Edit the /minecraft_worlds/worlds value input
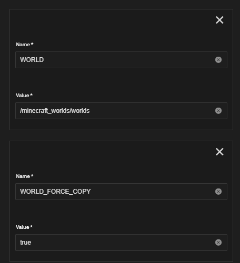 point(121,111)
